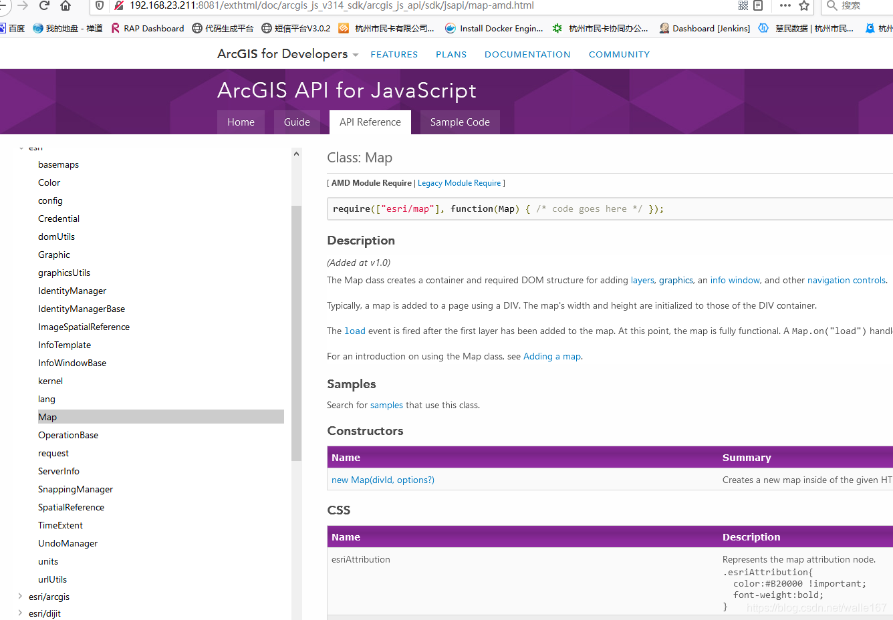Click the QR code icon in address bar
893x620 pixels.
coord(743,5)
